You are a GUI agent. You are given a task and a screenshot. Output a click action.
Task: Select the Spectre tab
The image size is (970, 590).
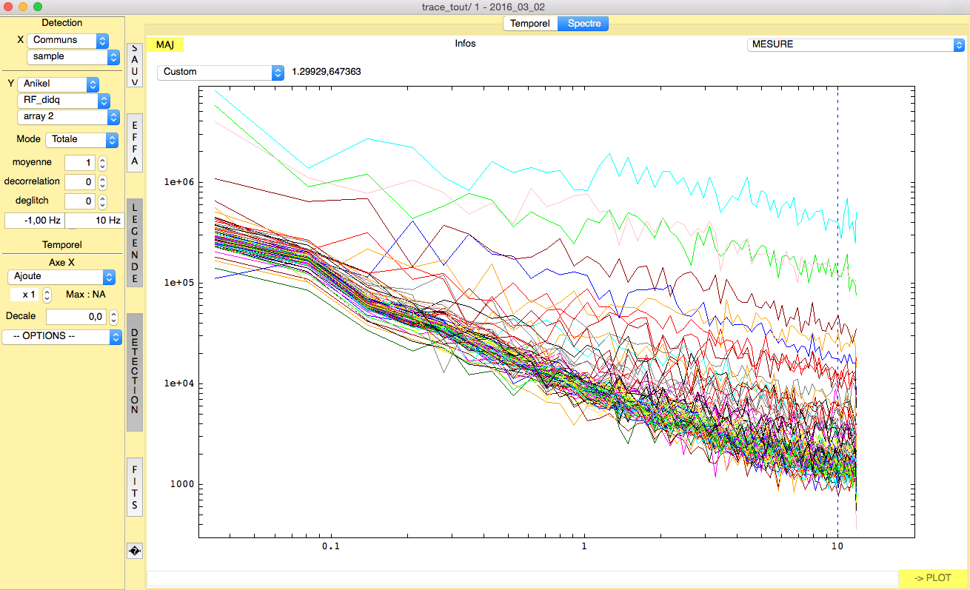pos(583,24)
